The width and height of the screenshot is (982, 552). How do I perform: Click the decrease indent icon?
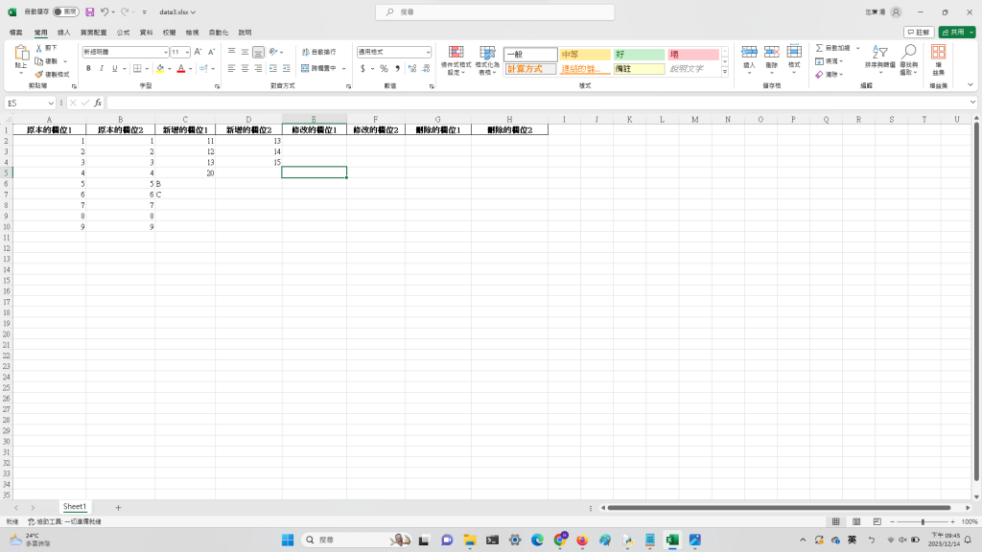pyautogui.click(x=273, y=68)
